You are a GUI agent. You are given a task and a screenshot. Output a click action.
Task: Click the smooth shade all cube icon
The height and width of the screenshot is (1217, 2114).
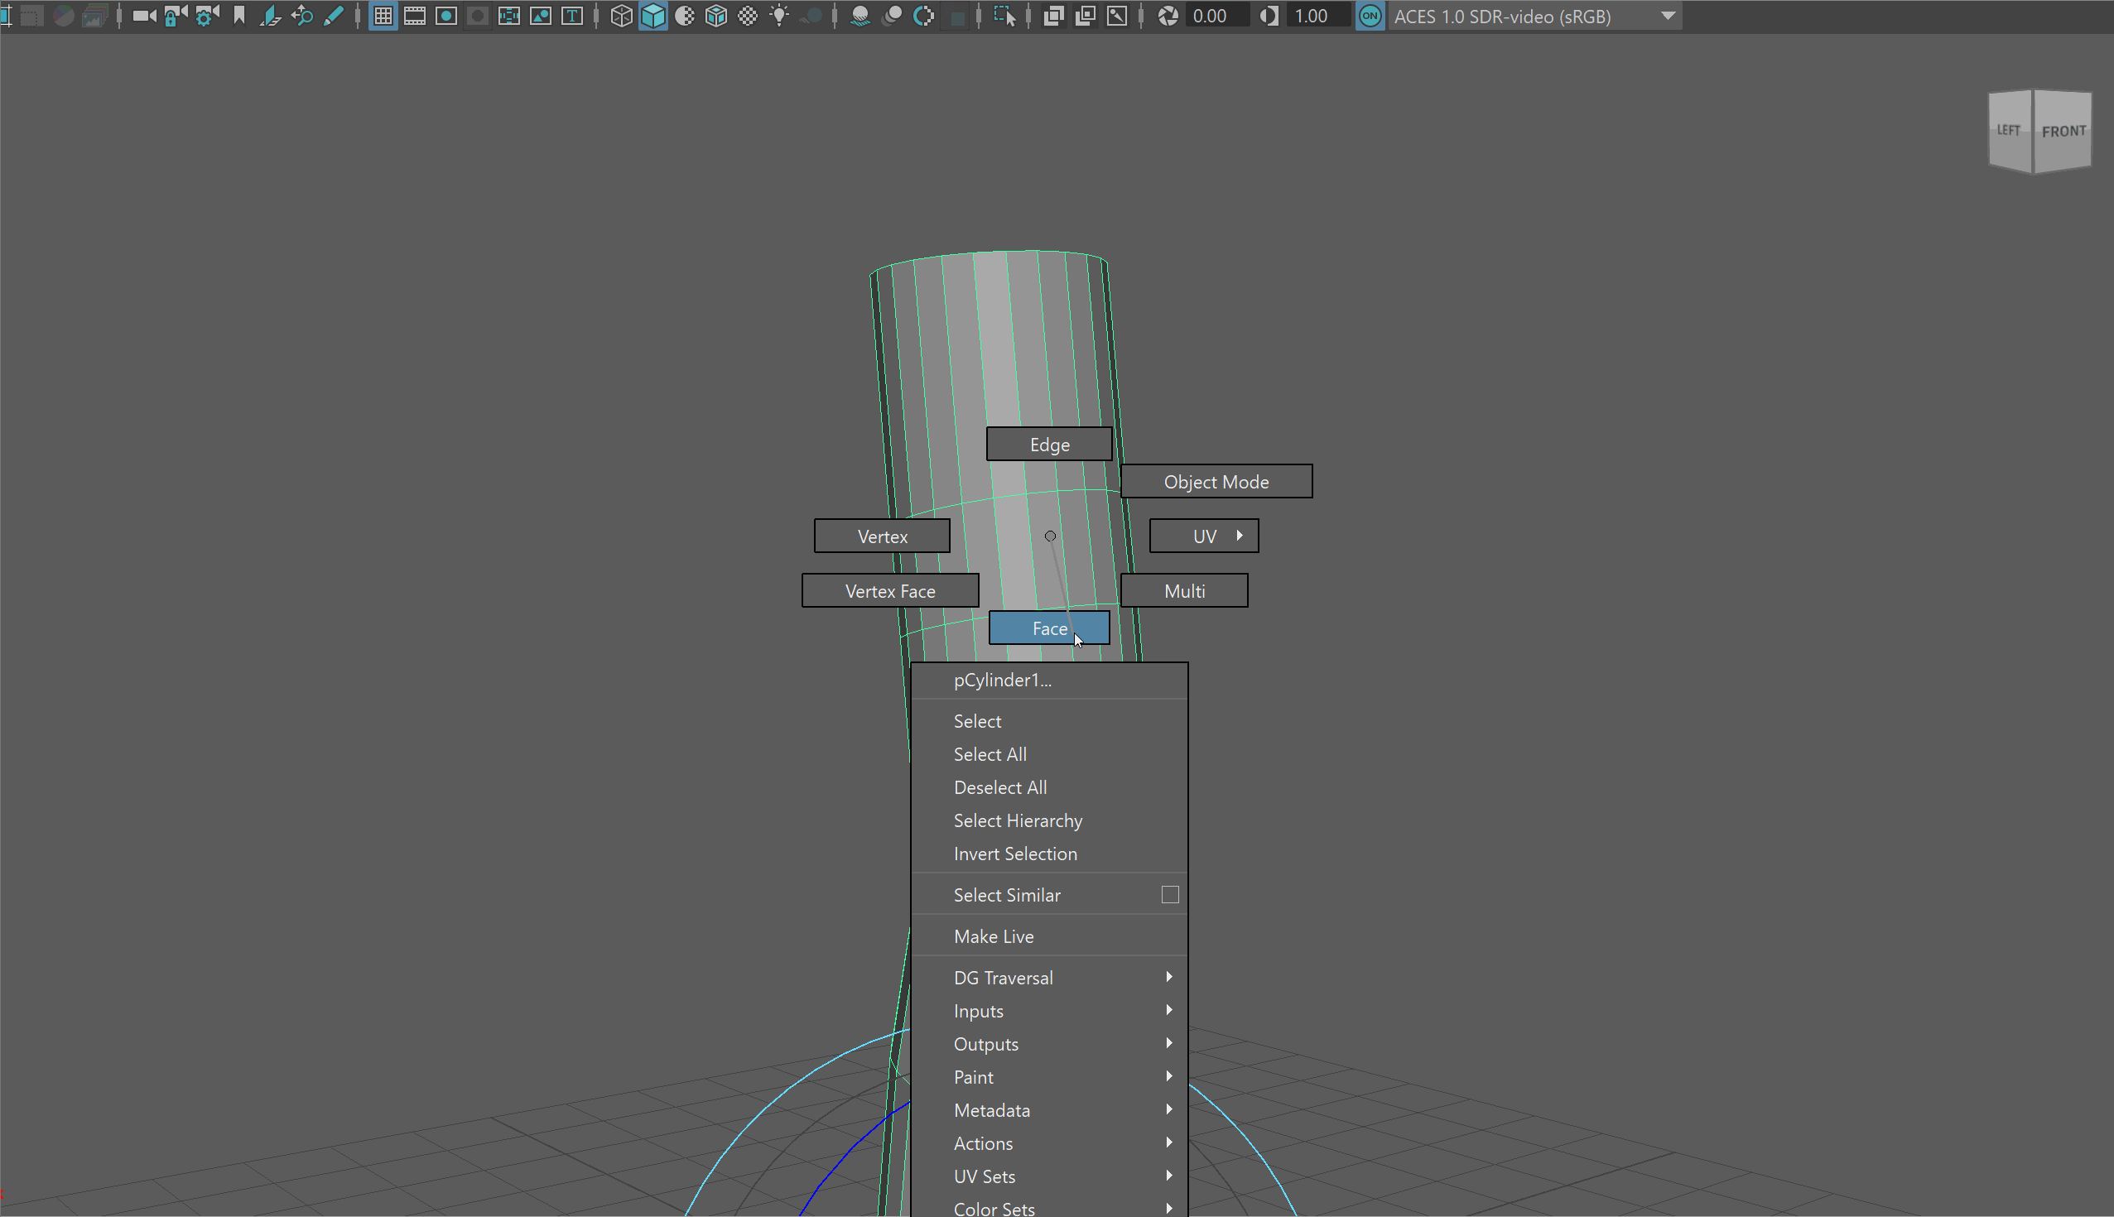coord(652,16)
